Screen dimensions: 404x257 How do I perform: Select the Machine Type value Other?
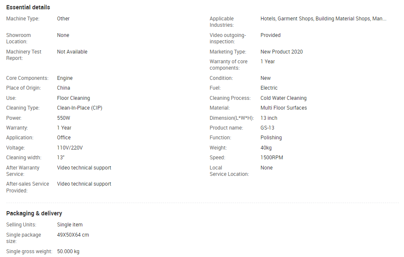tap(63, 19)
